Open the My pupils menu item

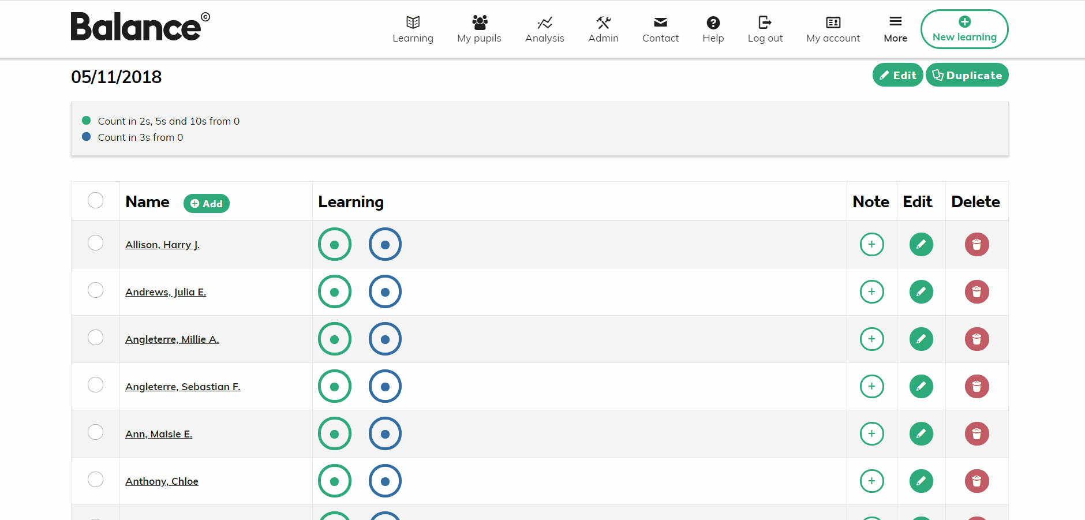(479, 29)
